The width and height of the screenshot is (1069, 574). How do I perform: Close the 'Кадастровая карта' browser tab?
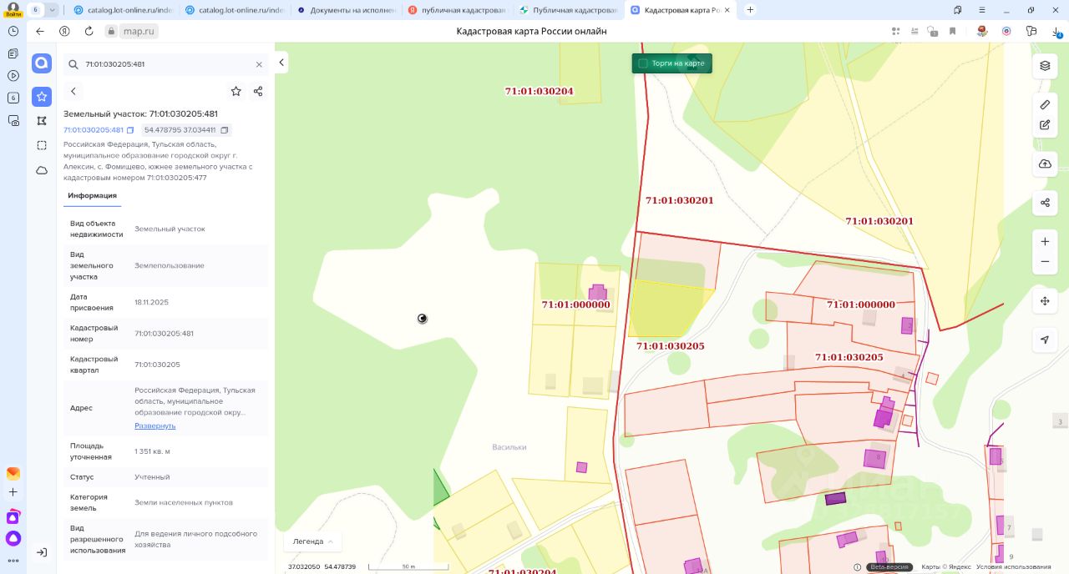coord(726,10)
